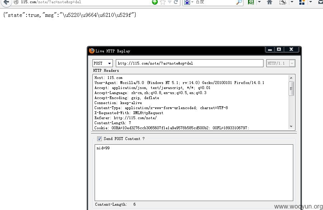Image resolution: width=323 pixels, height=210 pixels.
Task: Click the User-Agent header line
Action: [179, 83]
